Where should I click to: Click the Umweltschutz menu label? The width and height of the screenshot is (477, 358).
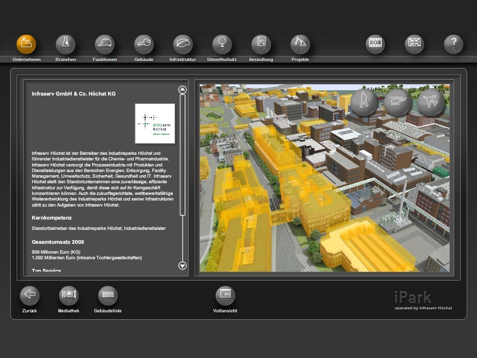click(222, 60)
